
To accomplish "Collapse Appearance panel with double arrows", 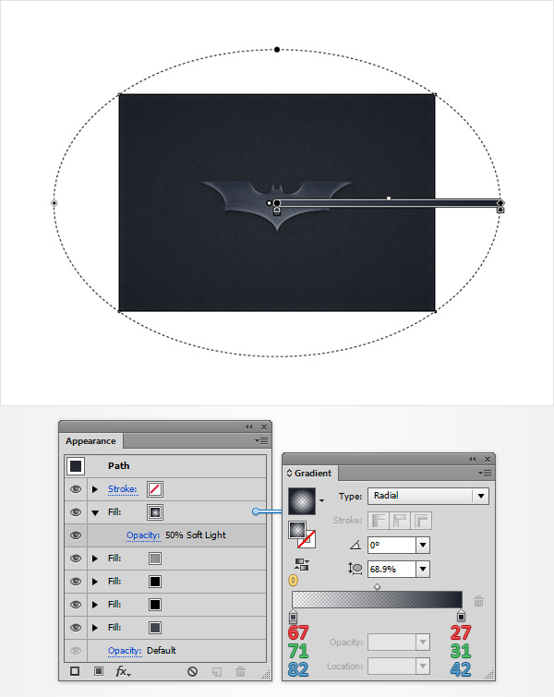I will pyautogui.click(x=249, y=427).
